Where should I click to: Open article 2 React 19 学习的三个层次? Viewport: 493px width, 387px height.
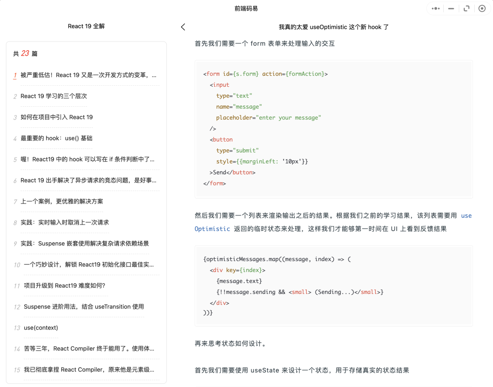click(x=53, y=96)
